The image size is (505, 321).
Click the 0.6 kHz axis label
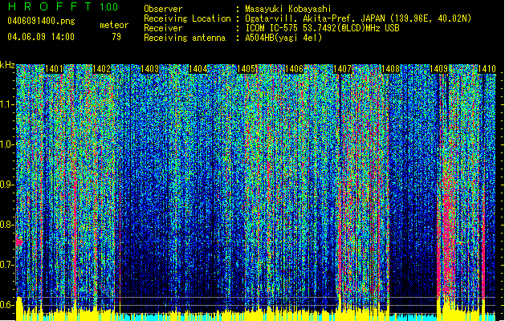6,305
